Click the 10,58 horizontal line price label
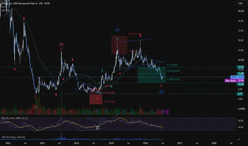 pyautogui.click(x=241, y=84)
